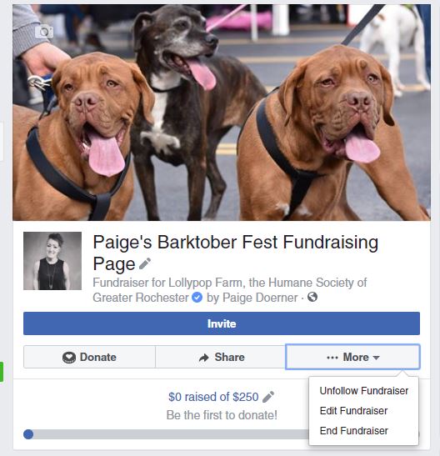The width and height of the screenshot is (440, 456).
Task: Click pencil icon next to $250 goal
Action: 268,397
